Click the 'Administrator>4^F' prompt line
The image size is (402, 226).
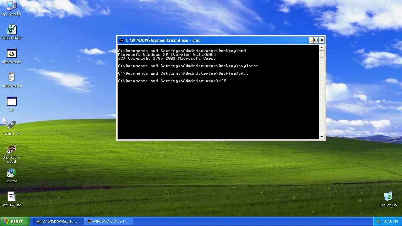tap(172, 81)
